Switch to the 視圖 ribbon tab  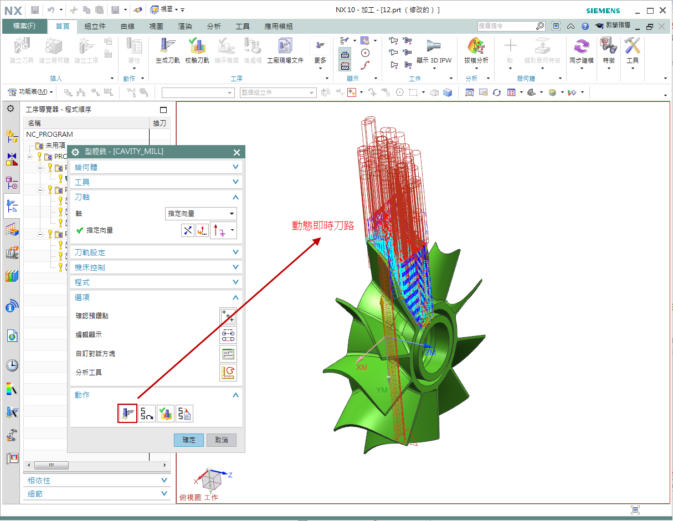[x=156, y=26]
